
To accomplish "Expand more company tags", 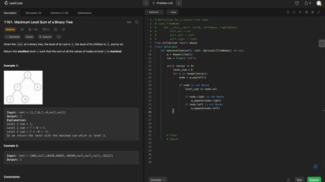I will (59, 37).
